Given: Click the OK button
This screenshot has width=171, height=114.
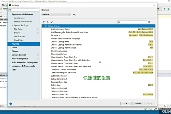Looking at the screenshot, I should (x=126, y=104).
